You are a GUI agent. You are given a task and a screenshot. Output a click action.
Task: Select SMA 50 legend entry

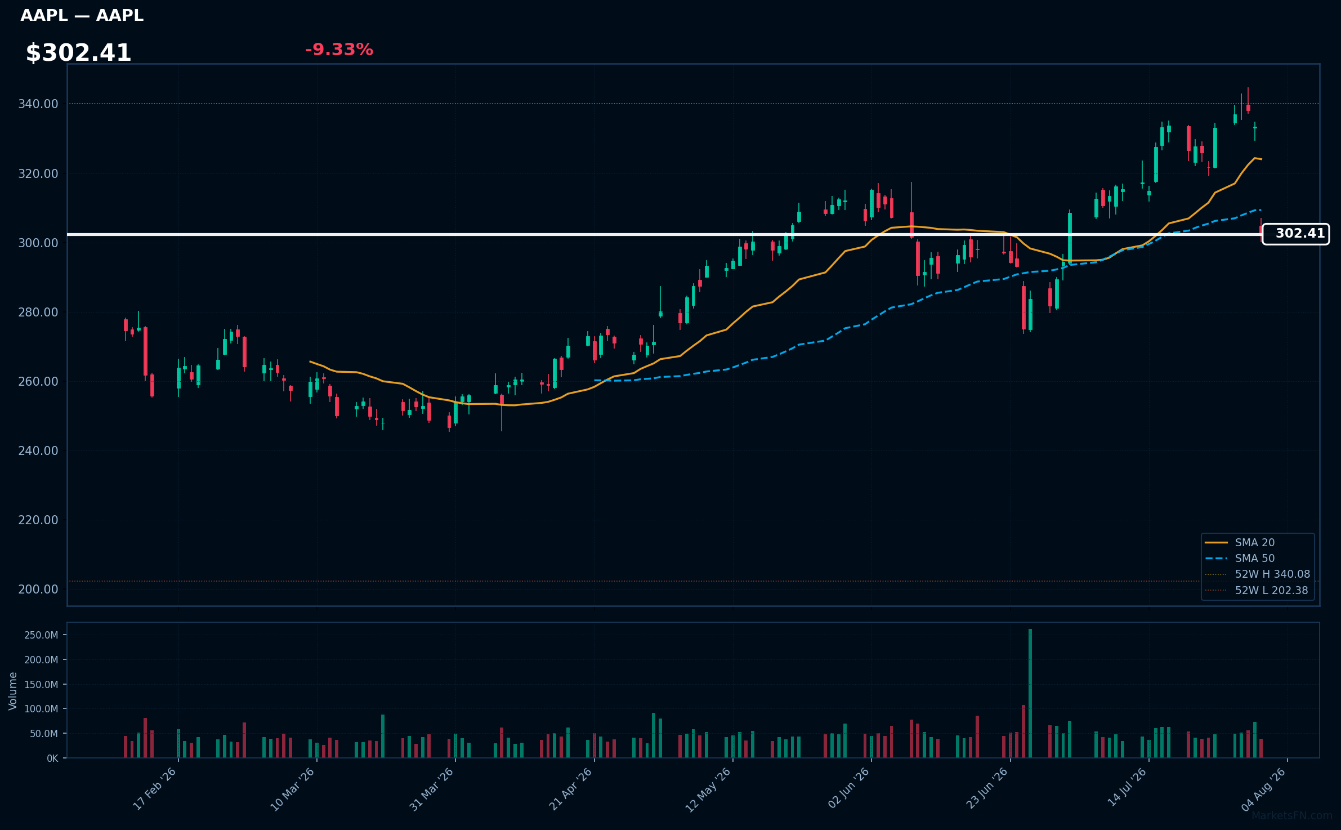[x=1240, y=558]
